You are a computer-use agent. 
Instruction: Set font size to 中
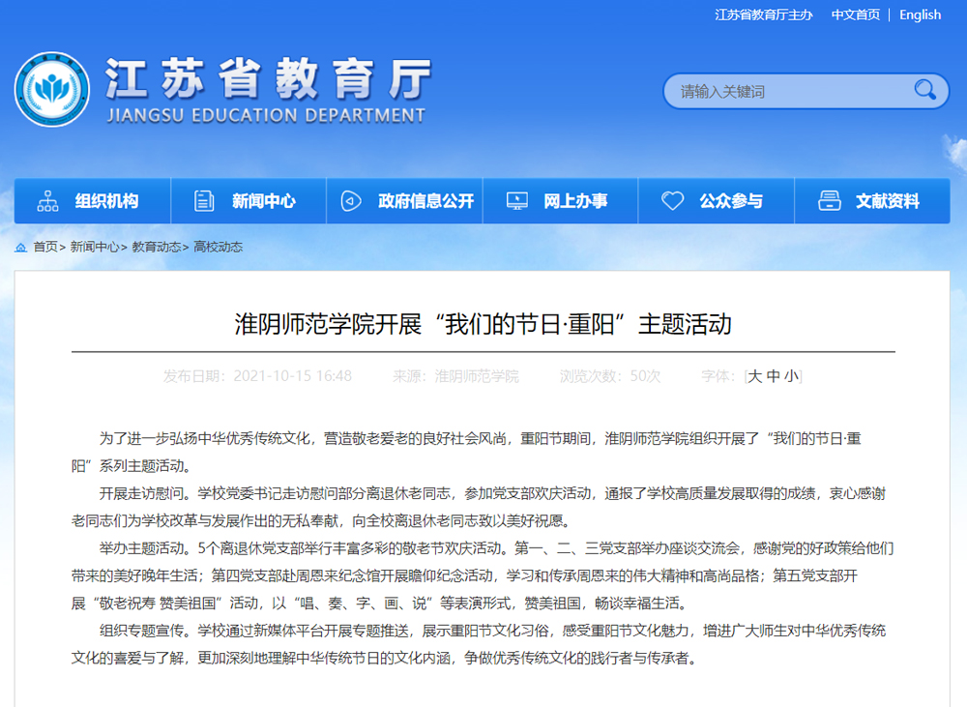[774, 376]
